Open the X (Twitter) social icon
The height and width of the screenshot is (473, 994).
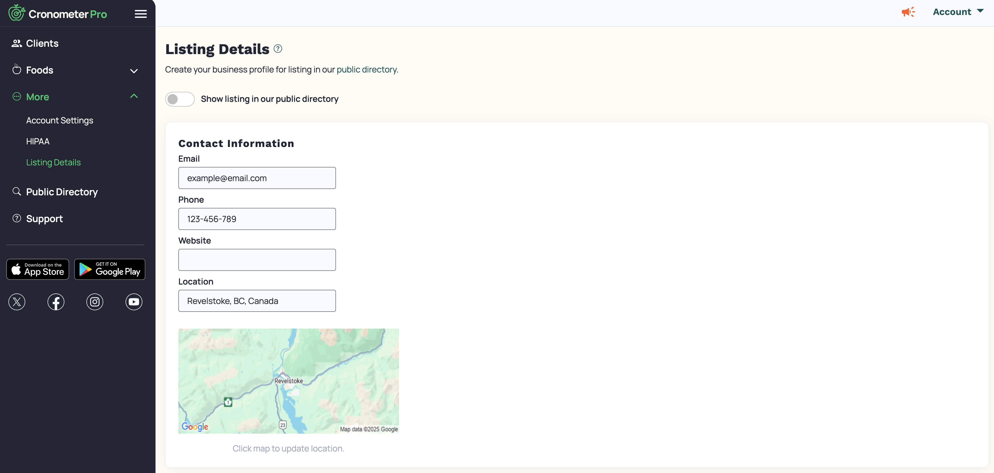click(17, 302)
